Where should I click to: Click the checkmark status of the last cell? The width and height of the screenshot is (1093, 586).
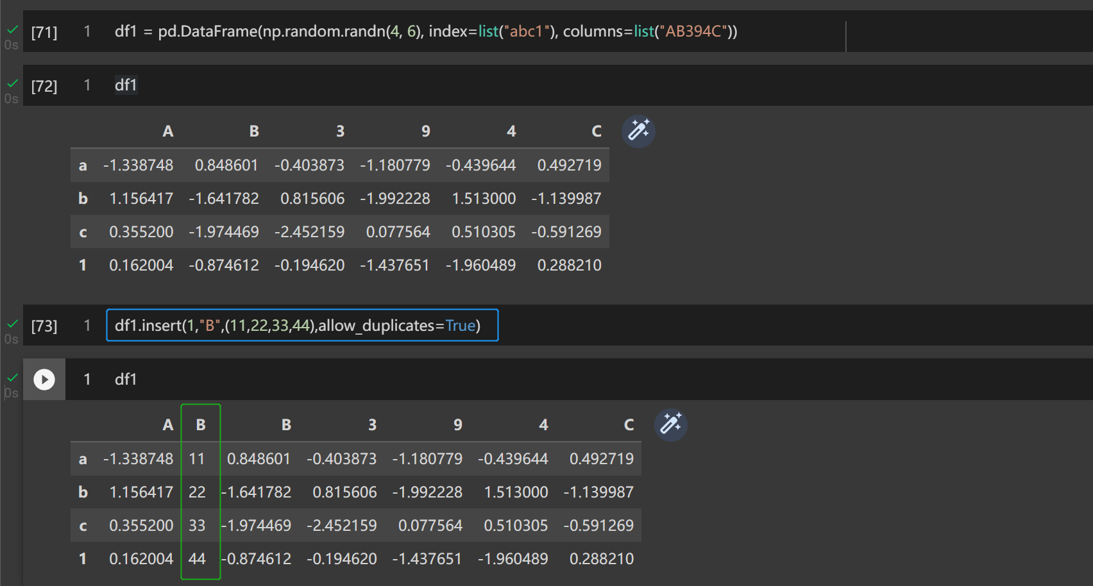pyautogui.click(x=12, y=378)
